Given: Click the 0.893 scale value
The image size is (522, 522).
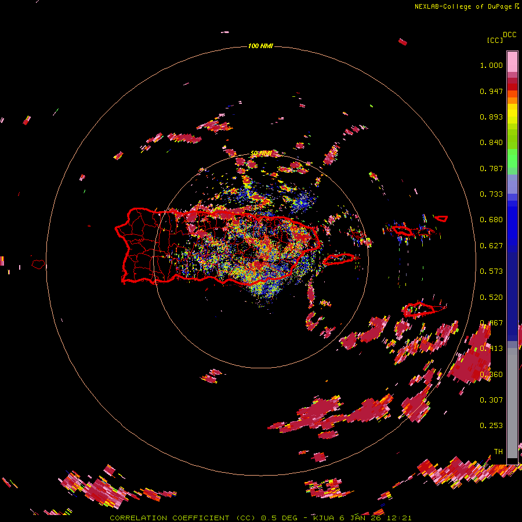Looking at the screenshot, I should tap(491, 117).
